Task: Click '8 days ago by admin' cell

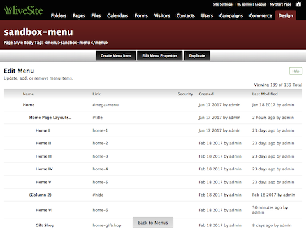Action: point(272,225)
